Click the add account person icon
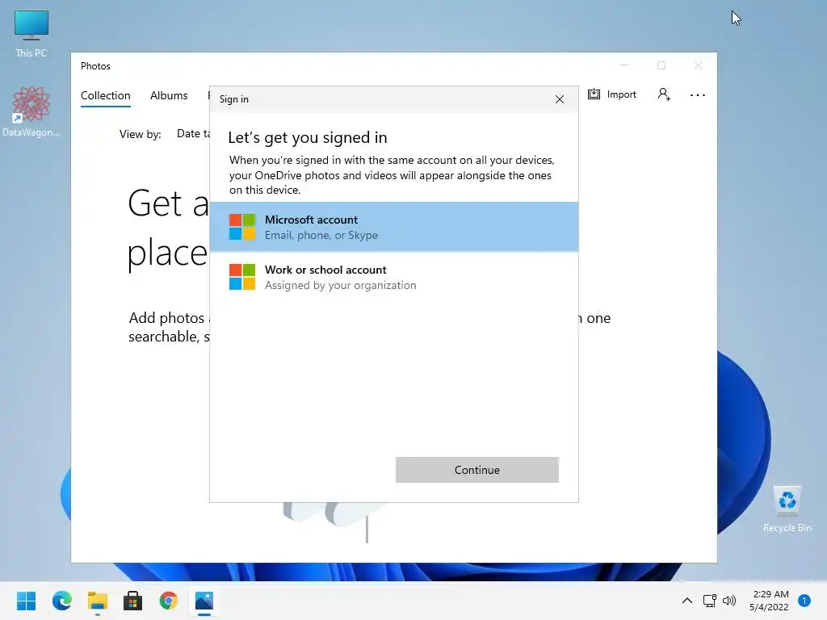This screenshot has width=827, height=620. click(664, 94)
